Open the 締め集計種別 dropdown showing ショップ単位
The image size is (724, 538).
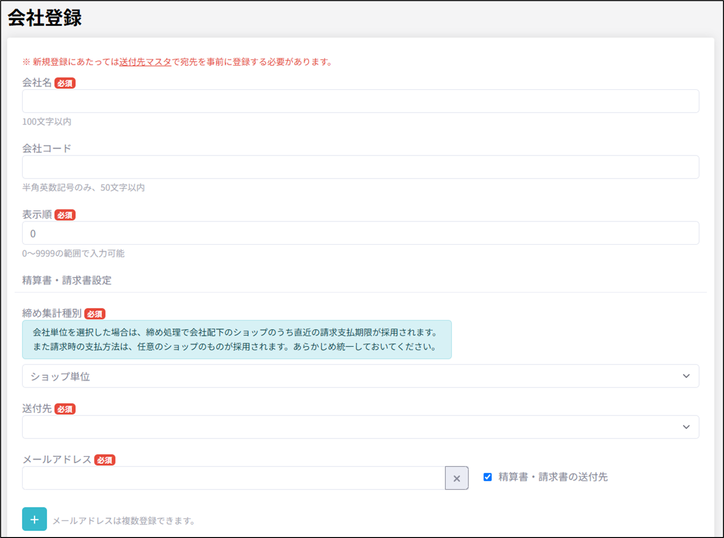point(352,376)
